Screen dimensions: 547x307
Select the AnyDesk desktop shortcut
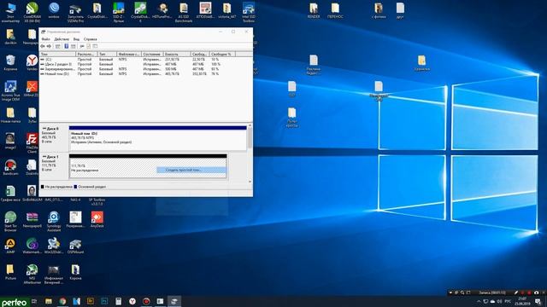point(97,220)
